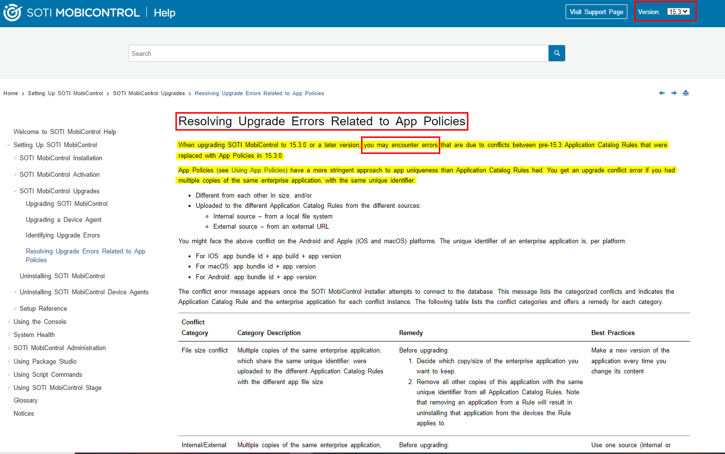Click the SOTI MobiControl logo icon
The height and width of the screenshot is (454, 725).
click(13, 13)
